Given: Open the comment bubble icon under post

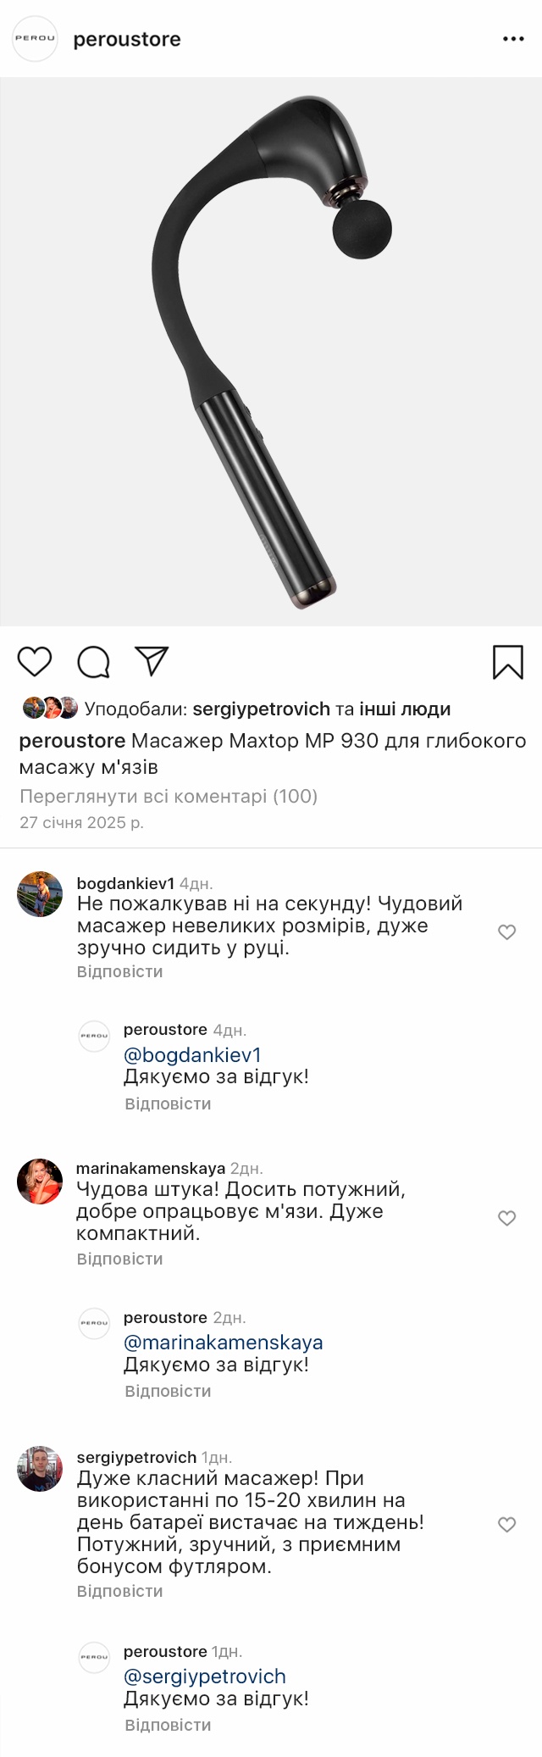Looking at the screenshot, I should (93, 662).
